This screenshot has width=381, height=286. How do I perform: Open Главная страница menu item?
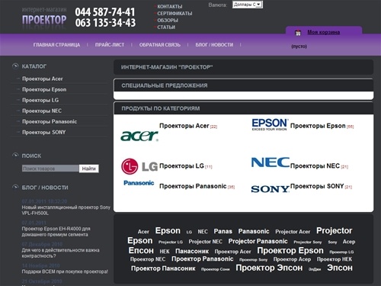[56, 45]
